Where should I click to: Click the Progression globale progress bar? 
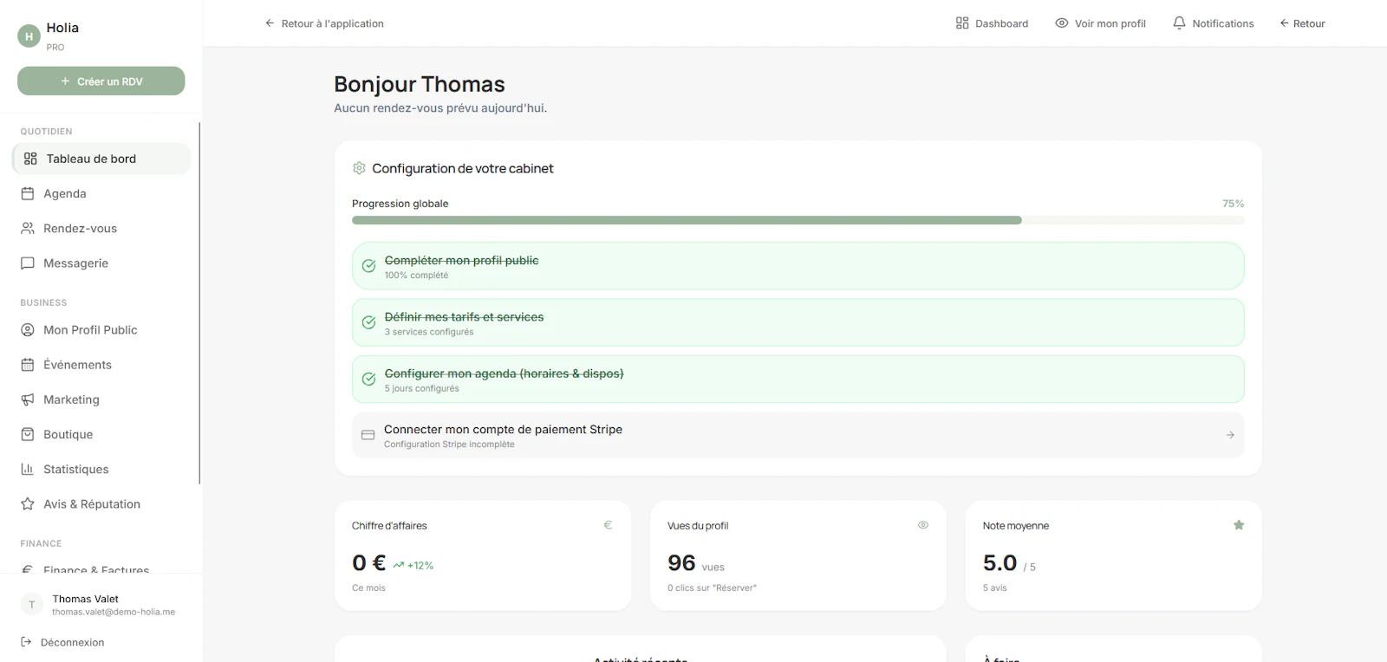[798, 220]
